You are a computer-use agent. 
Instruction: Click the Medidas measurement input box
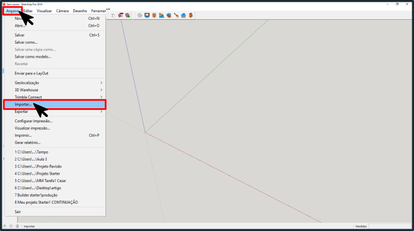[390, 226]
